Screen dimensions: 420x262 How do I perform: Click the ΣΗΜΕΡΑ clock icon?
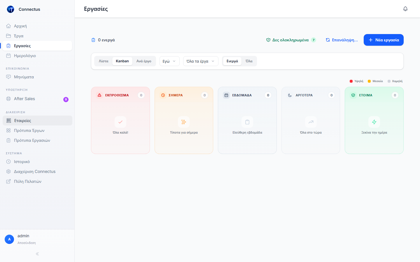[x=163, y=95]
